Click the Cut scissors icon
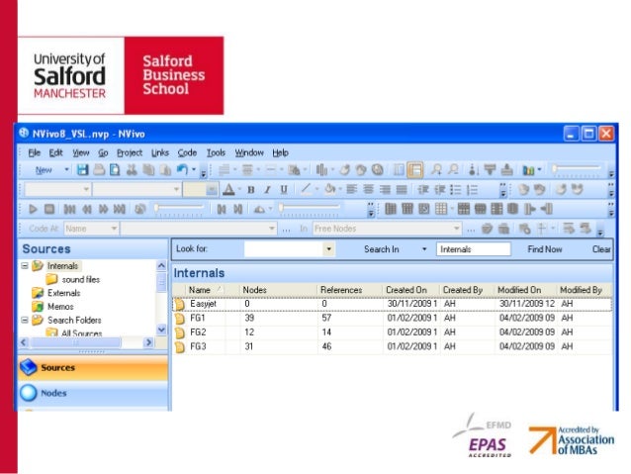The width and height of the screenshot is (631, 474). tap(132, 170)
